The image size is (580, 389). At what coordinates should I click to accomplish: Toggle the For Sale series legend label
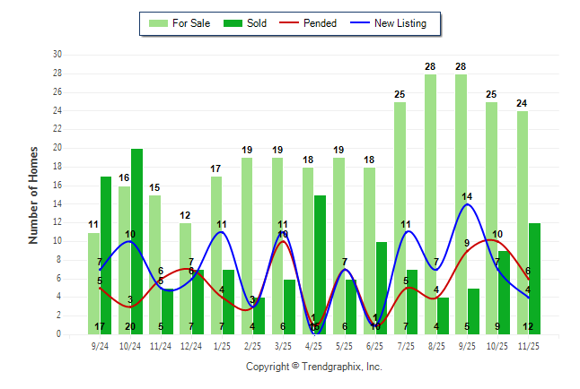click(193, 23)
